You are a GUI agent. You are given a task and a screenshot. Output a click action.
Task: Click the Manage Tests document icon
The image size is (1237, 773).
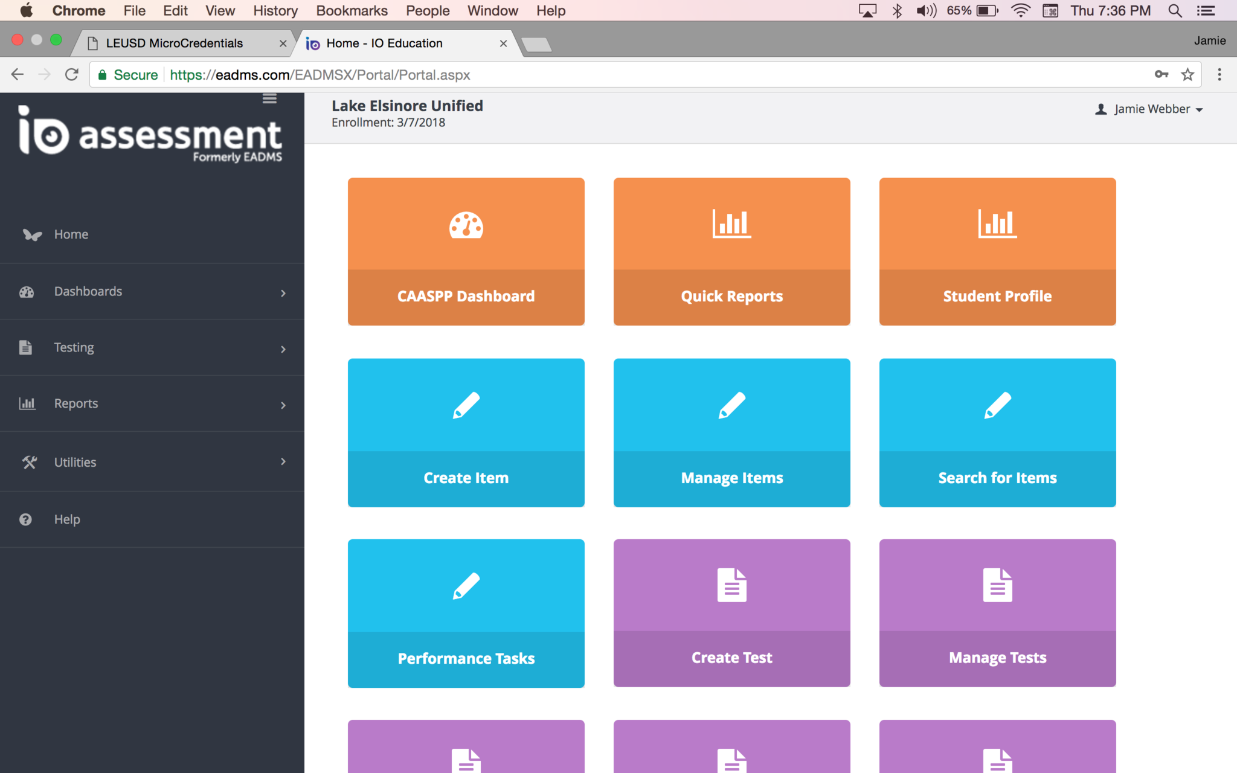point(997,585)
